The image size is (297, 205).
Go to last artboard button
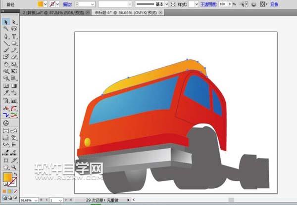pyautogui.click(x=71, y=200)
